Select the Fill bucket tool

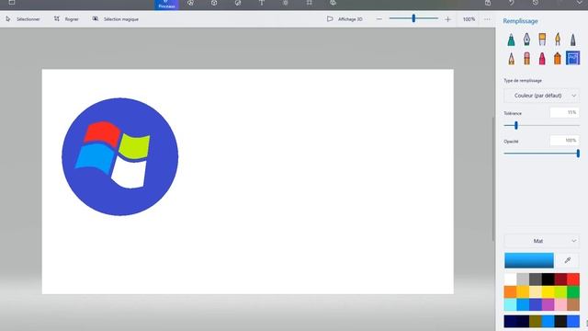point(573,58)
